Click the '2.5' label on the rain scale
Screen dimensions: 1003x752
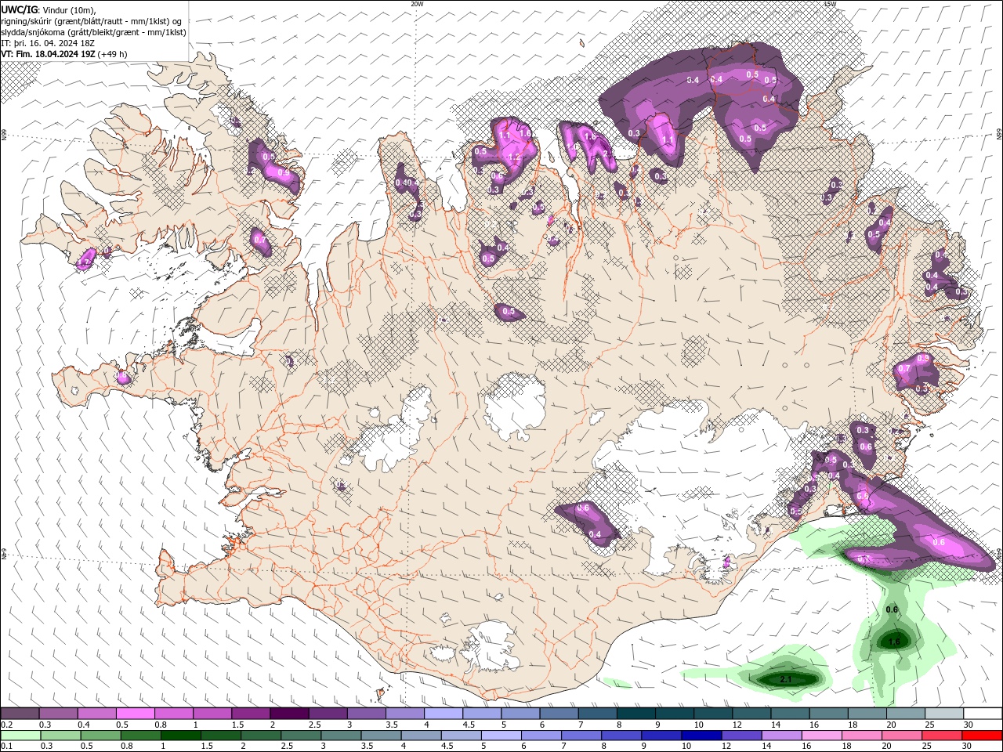(x=288, y=747)
